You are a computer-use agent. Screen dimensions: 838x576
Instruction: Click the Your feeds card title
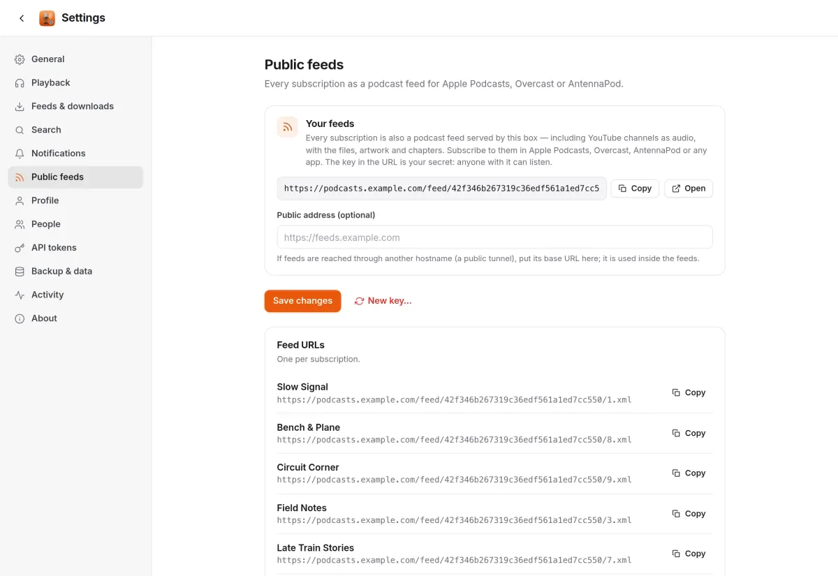[x=330, y=124]
